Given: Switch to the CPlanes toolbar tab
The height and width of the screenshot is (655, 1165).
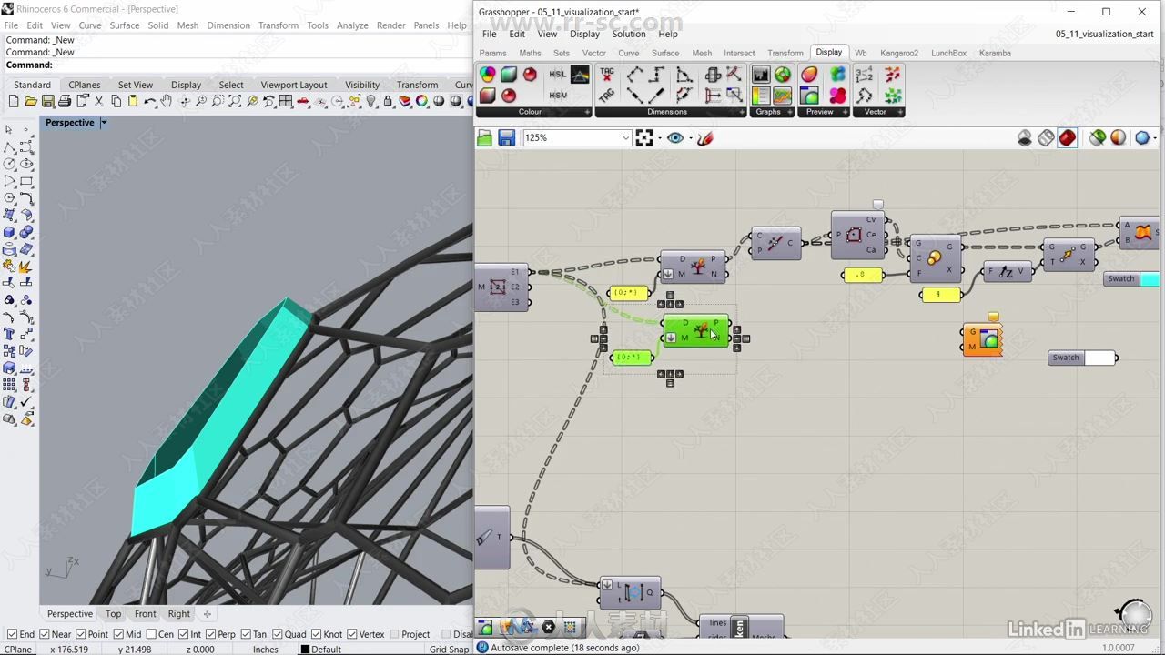Looking at the screenshot, I should click(85, 85).
